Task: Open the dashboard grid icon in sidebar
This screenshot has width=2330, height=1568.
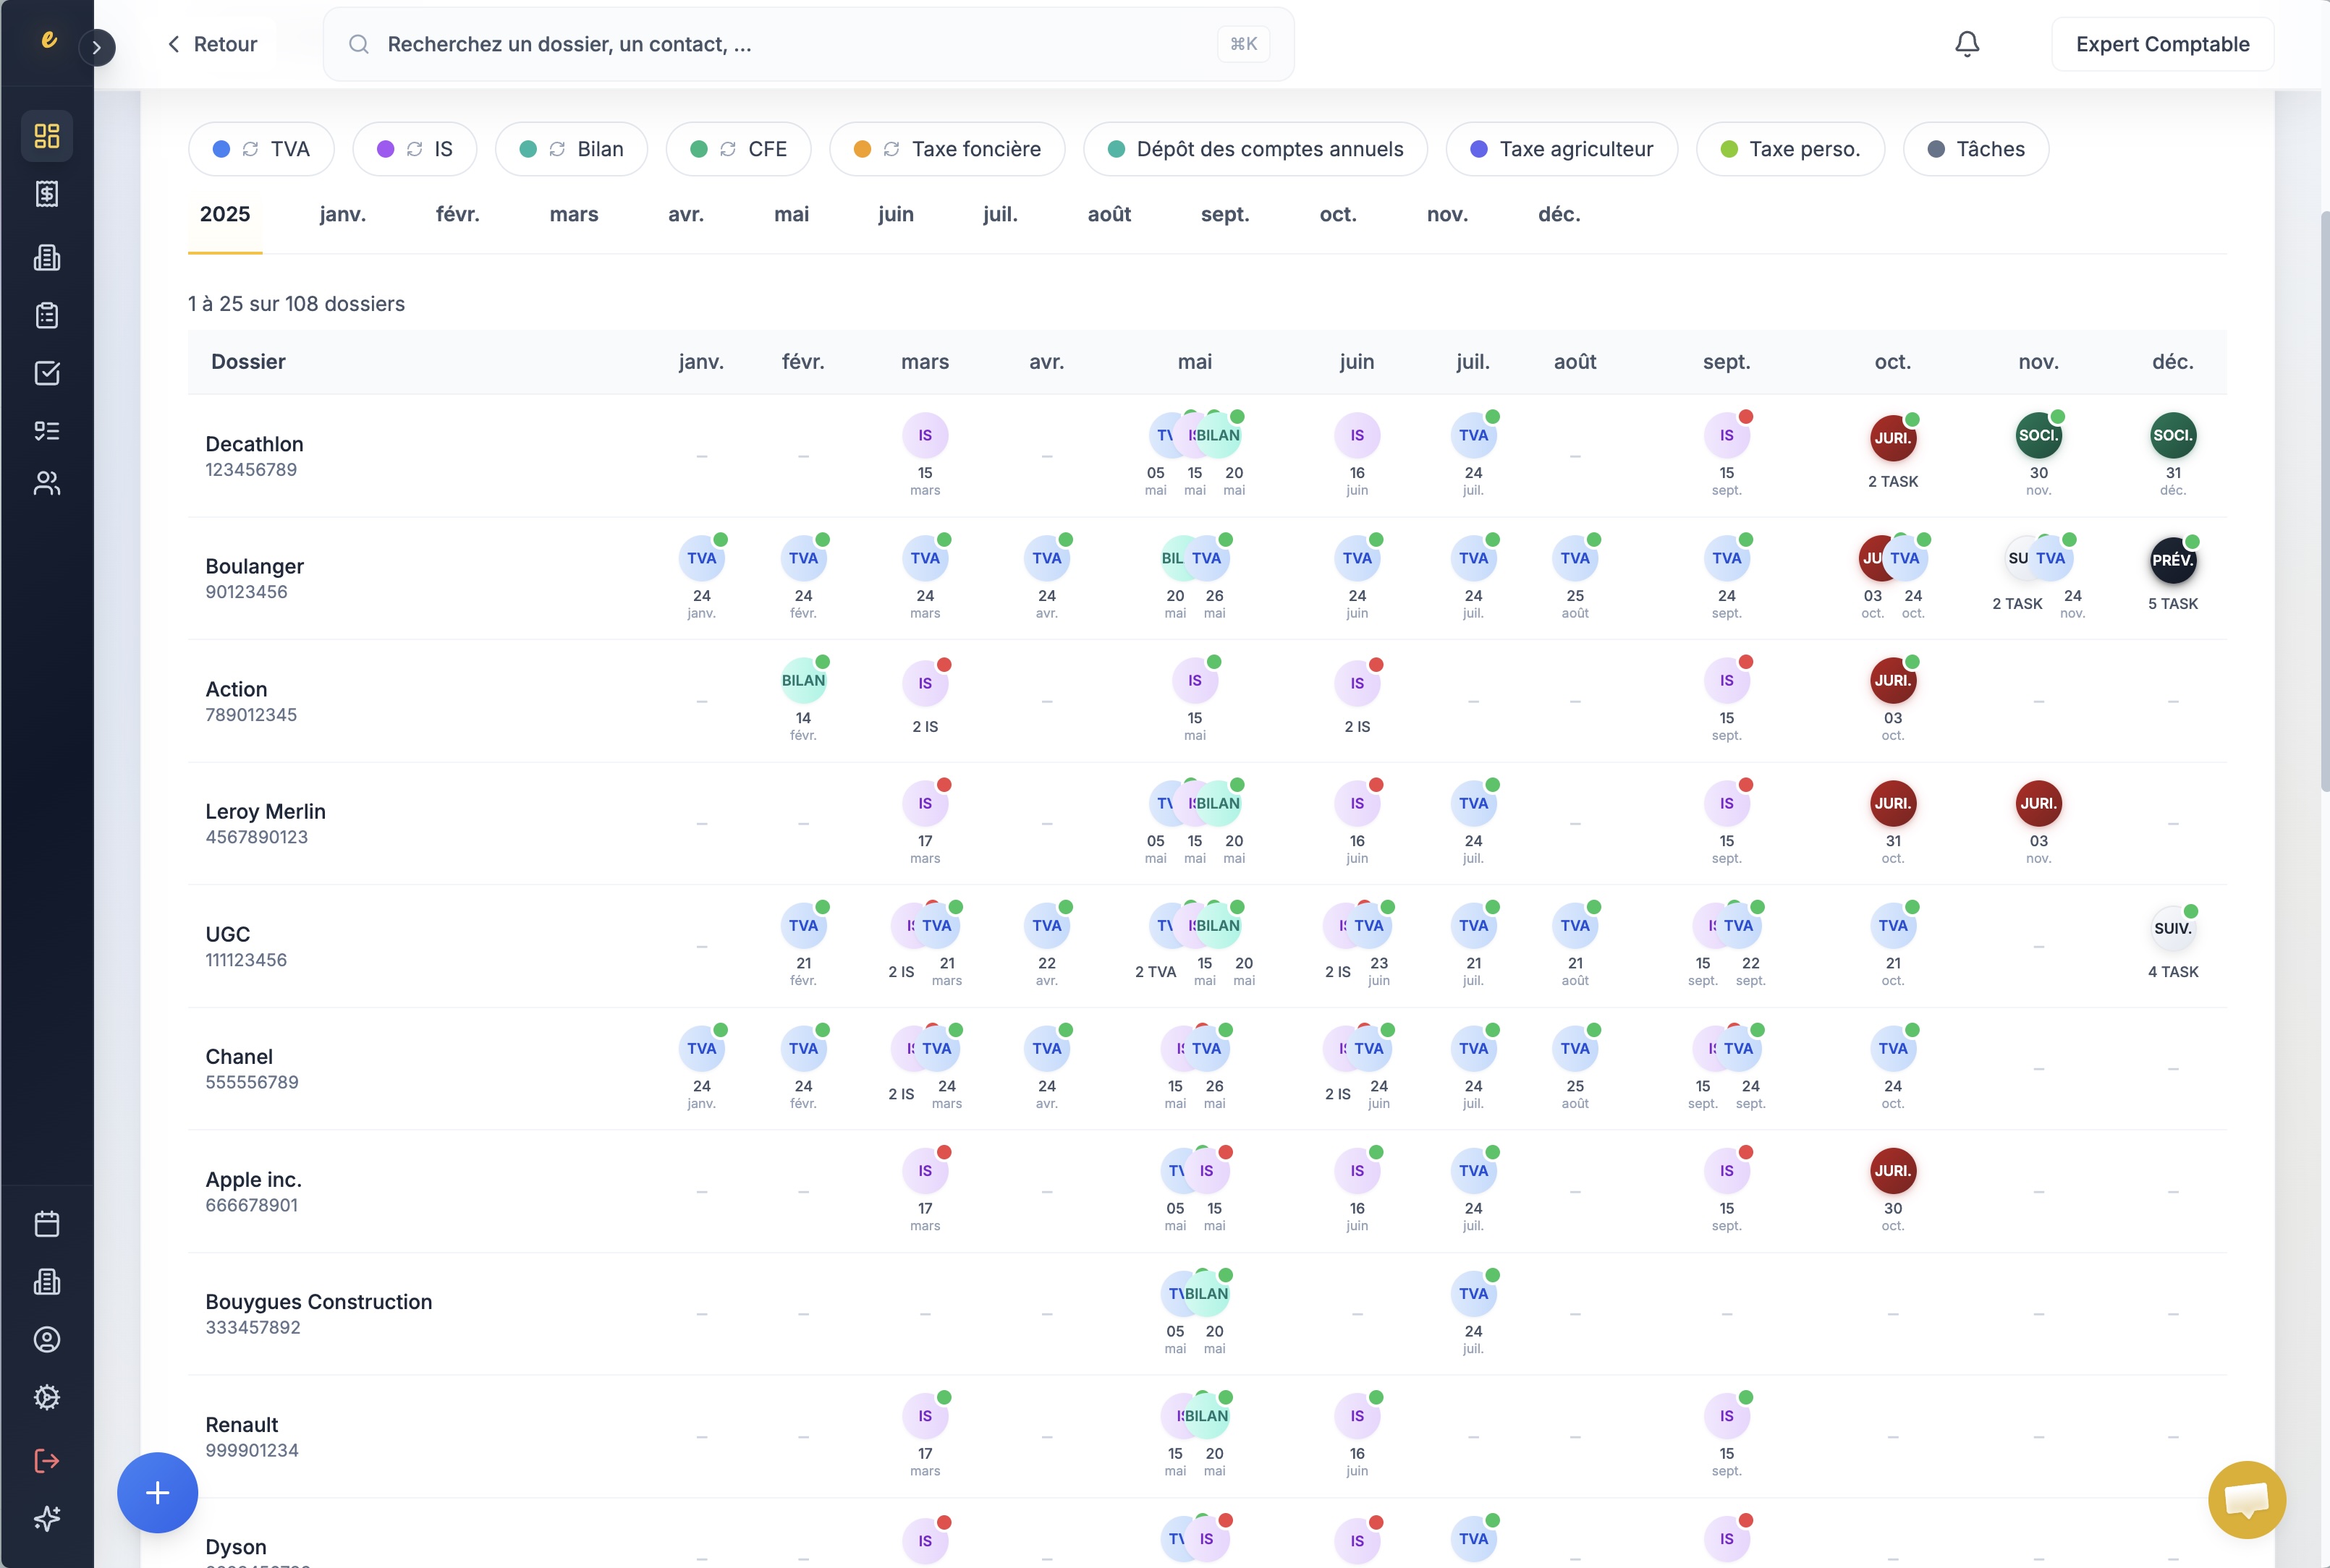Action: (x=47, y=135)
